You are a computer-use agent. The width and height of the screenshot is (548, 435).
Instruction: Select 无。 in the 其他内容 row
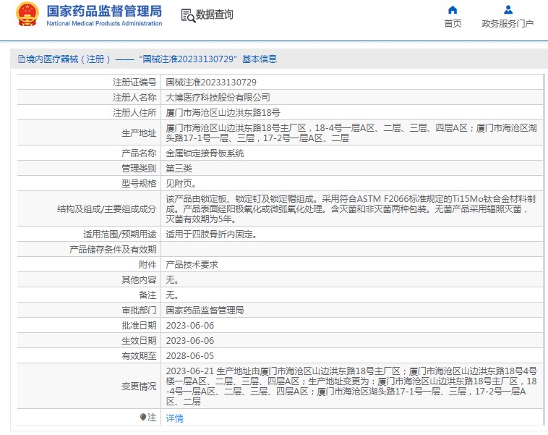(x=172, y=279)
